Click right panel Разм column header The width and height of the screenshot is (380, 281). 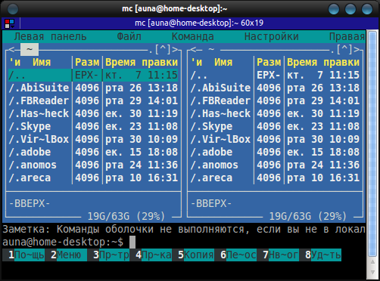269,62
